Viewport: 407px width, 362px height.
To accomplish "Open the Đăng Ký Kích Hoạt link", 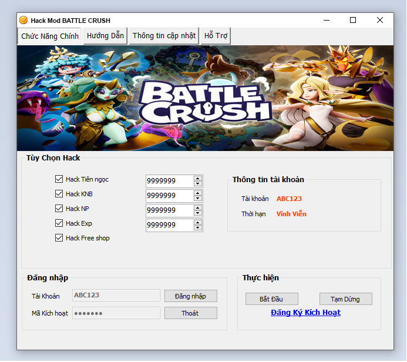I will [305, 313].
